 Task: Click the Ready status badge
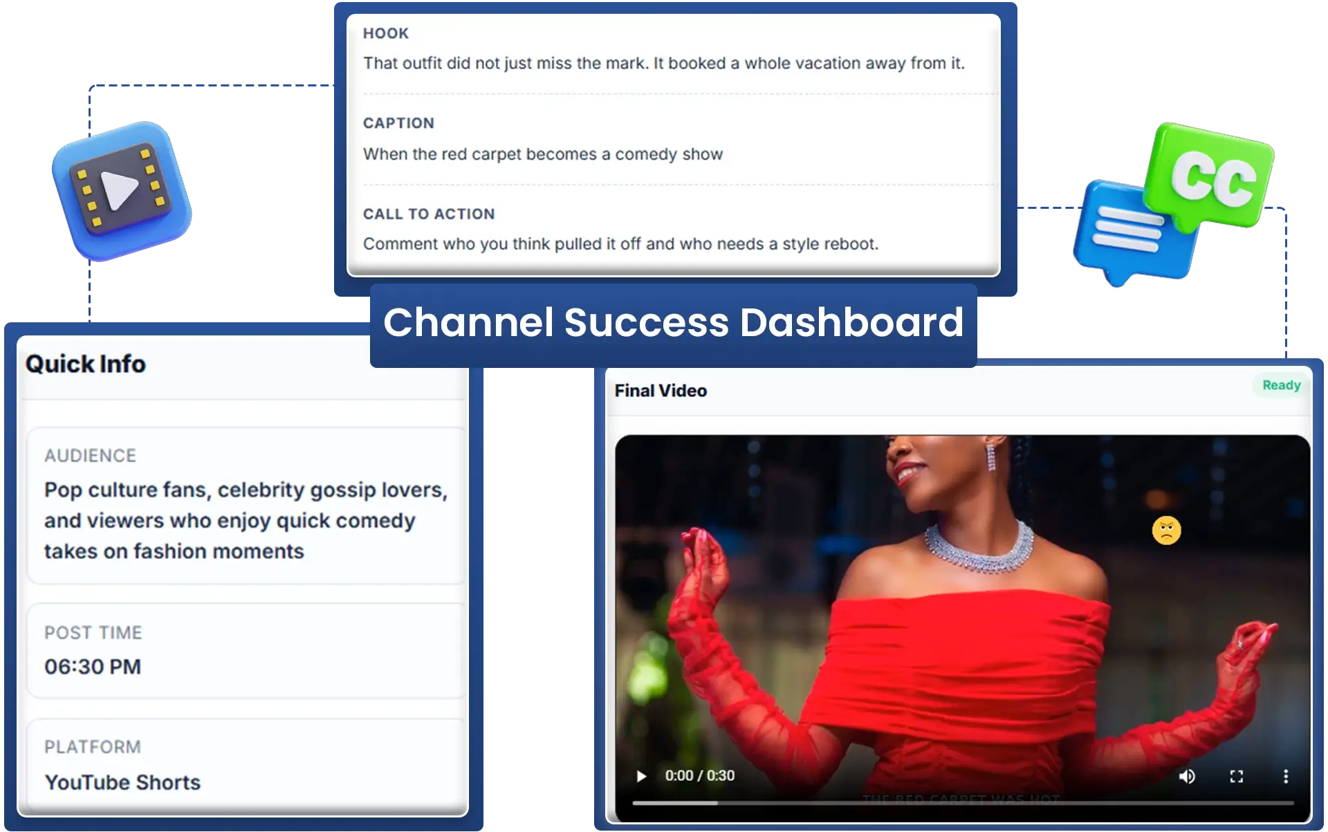pos(1282,385)
